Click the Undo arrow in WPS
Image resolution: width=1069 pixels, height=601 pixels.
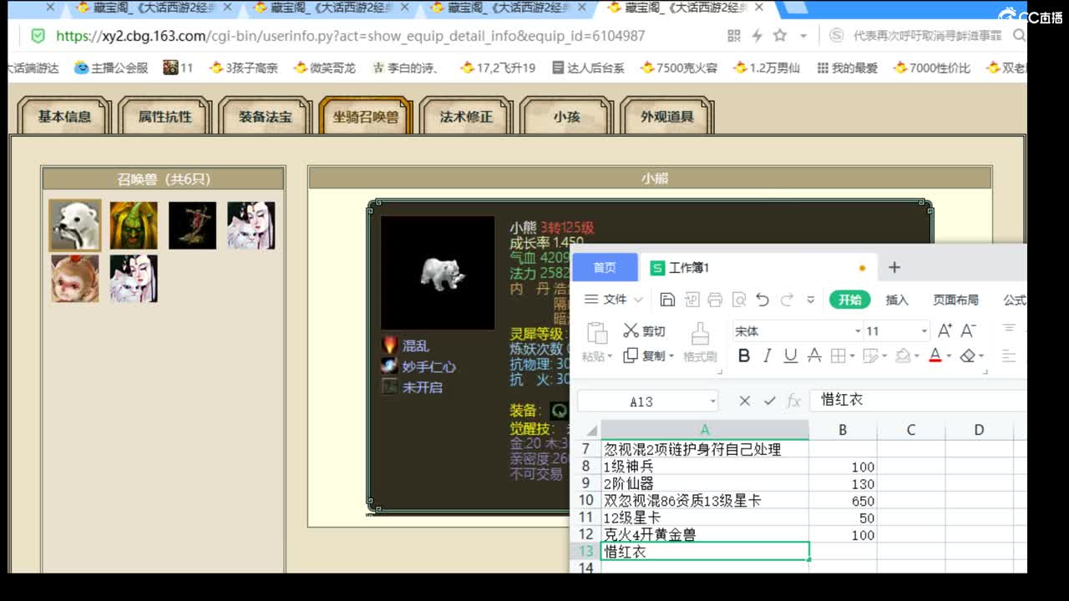pos(762,300)
